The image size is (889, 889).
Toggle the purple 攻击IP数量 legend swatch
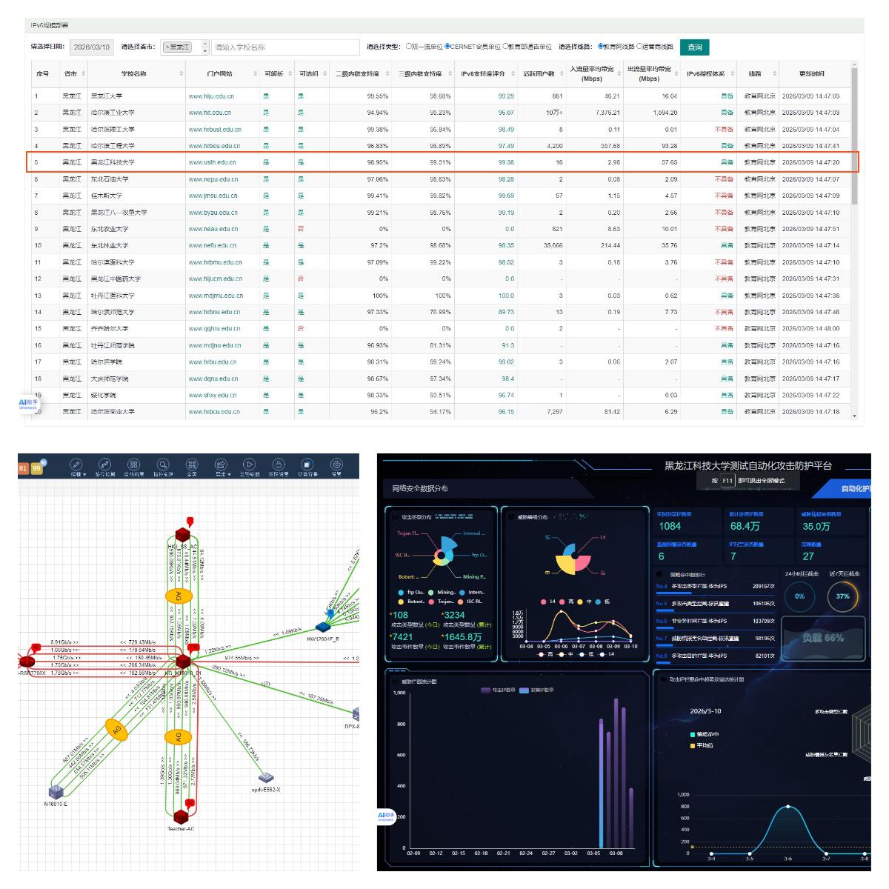coord(486,690)
